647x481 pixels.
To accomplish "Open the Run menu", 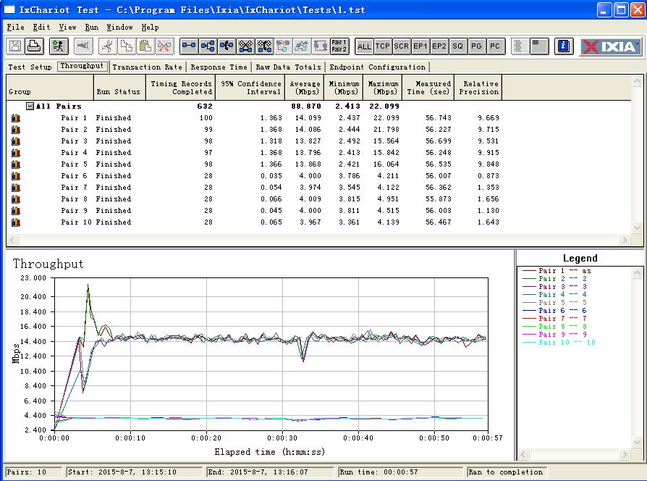I will 91,27.
